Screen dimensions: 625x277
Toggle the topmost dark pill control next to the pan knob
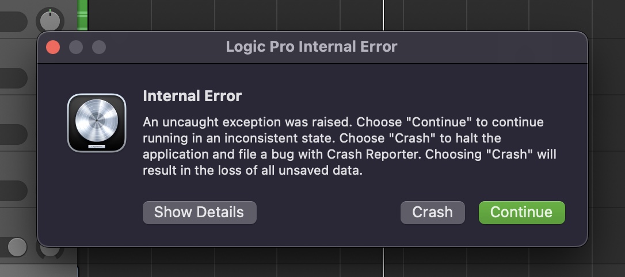click(x=13, y=21)
